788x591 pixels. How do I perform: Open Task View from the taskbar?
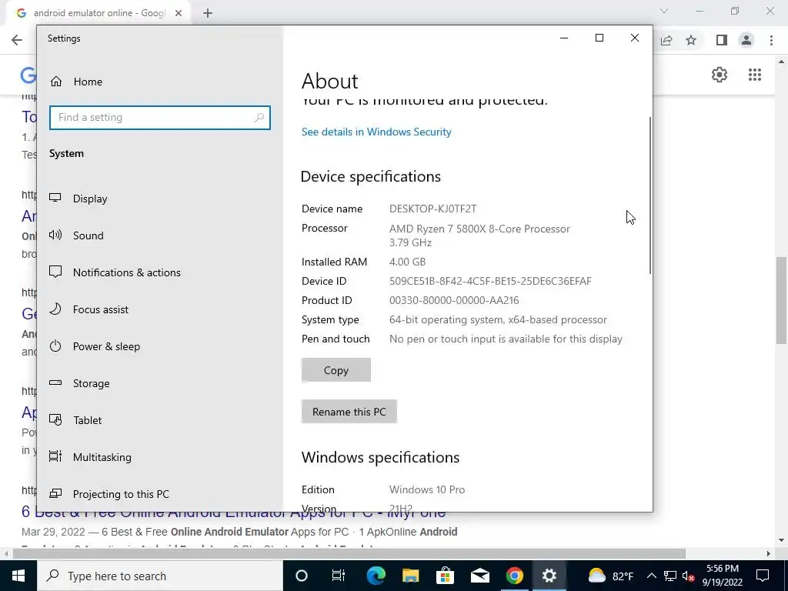[339, 576]
